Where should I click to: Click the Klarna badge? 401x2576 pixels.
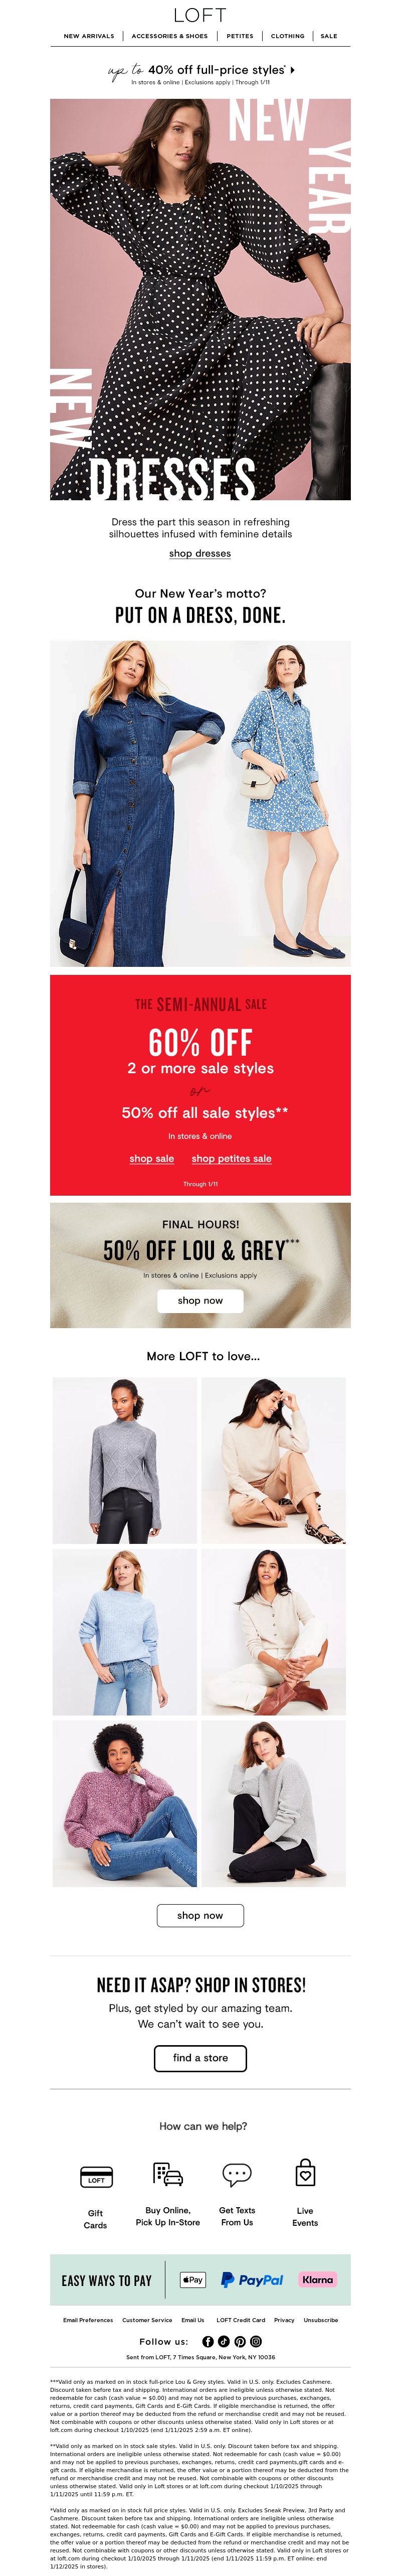click(318, 2279)
